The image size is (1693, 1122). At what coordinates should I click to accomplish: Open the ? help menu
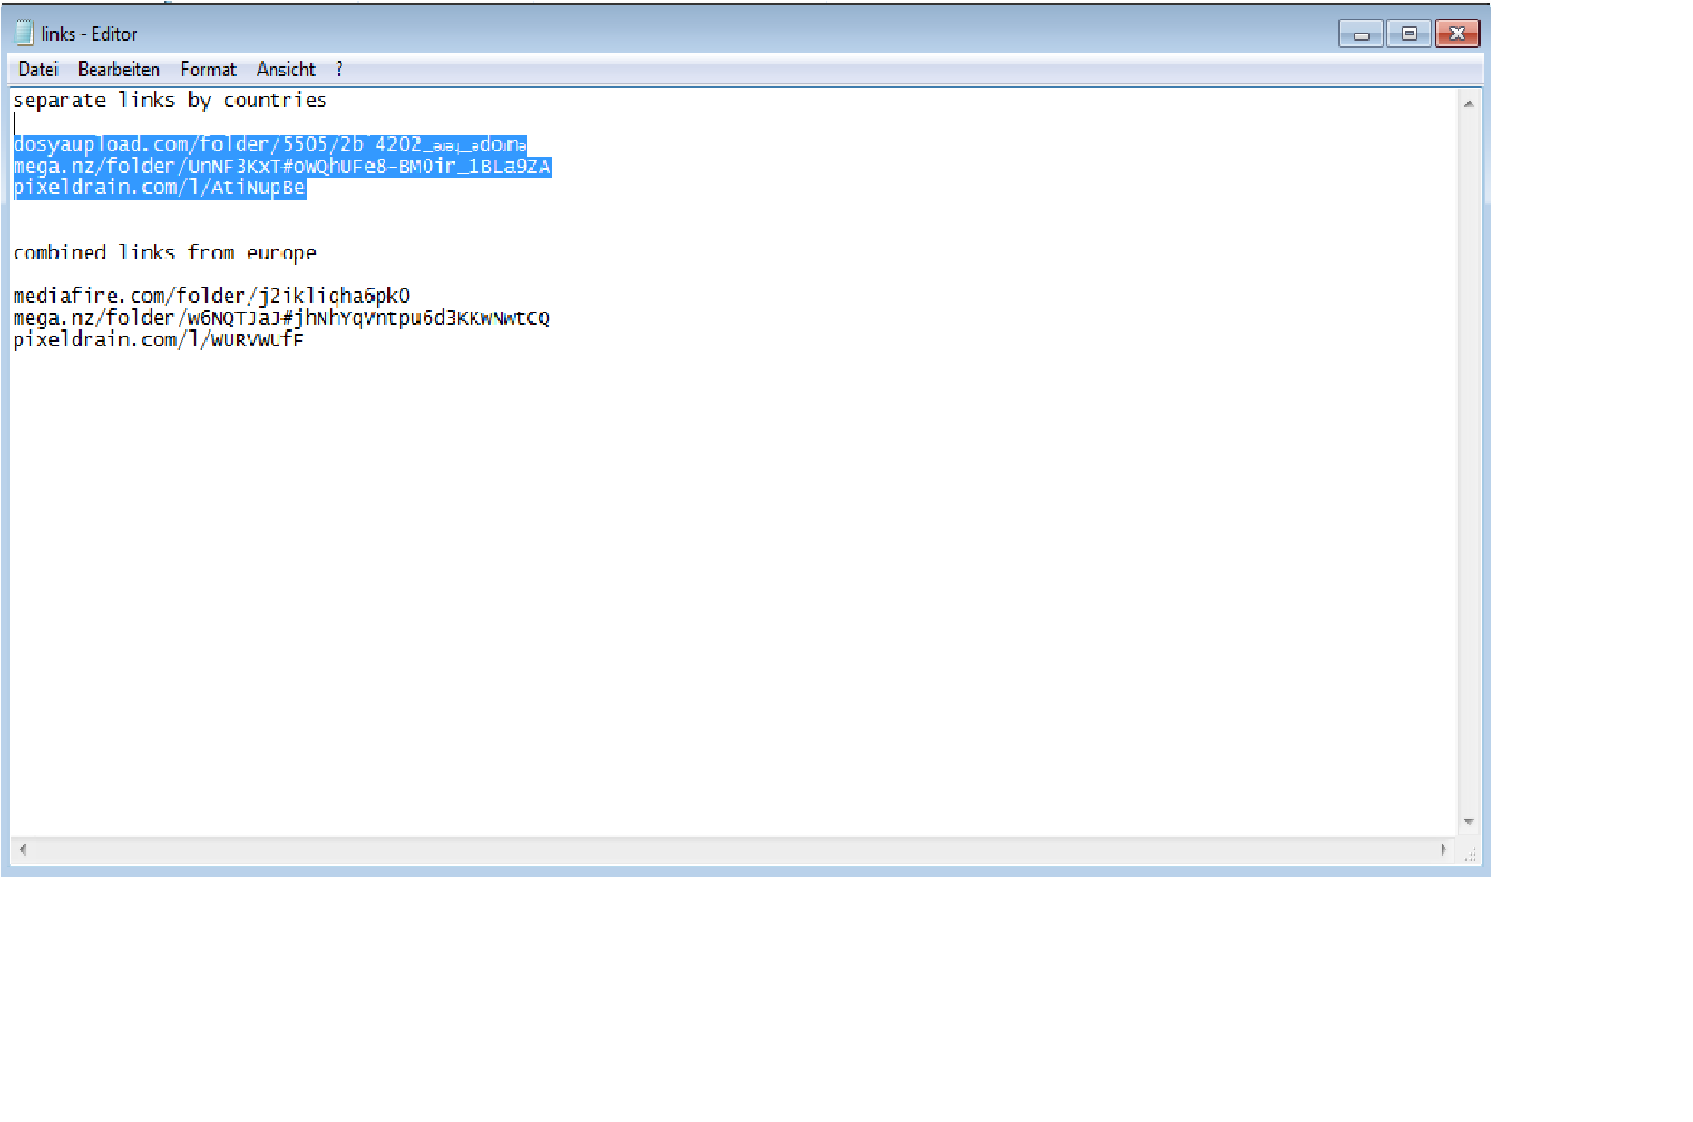pyautogui.click(x=339, y=69)
